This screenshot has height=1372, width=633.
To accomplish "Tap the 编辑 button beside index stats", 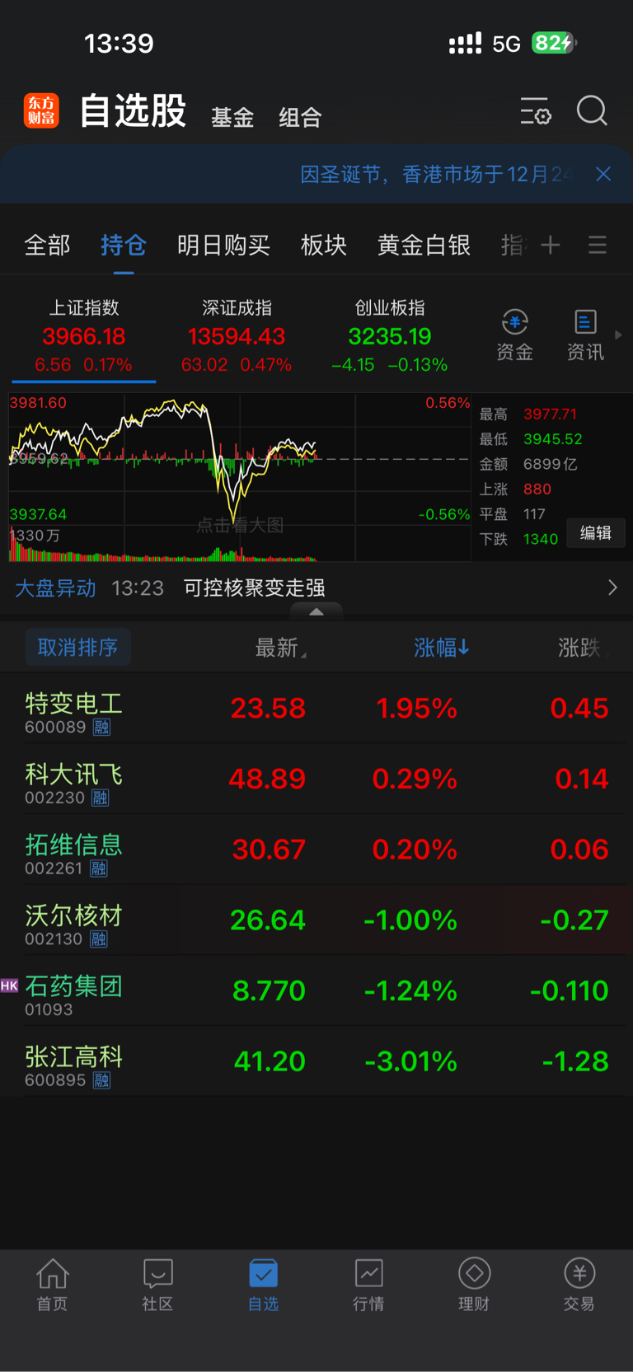I will coord(596,532).
